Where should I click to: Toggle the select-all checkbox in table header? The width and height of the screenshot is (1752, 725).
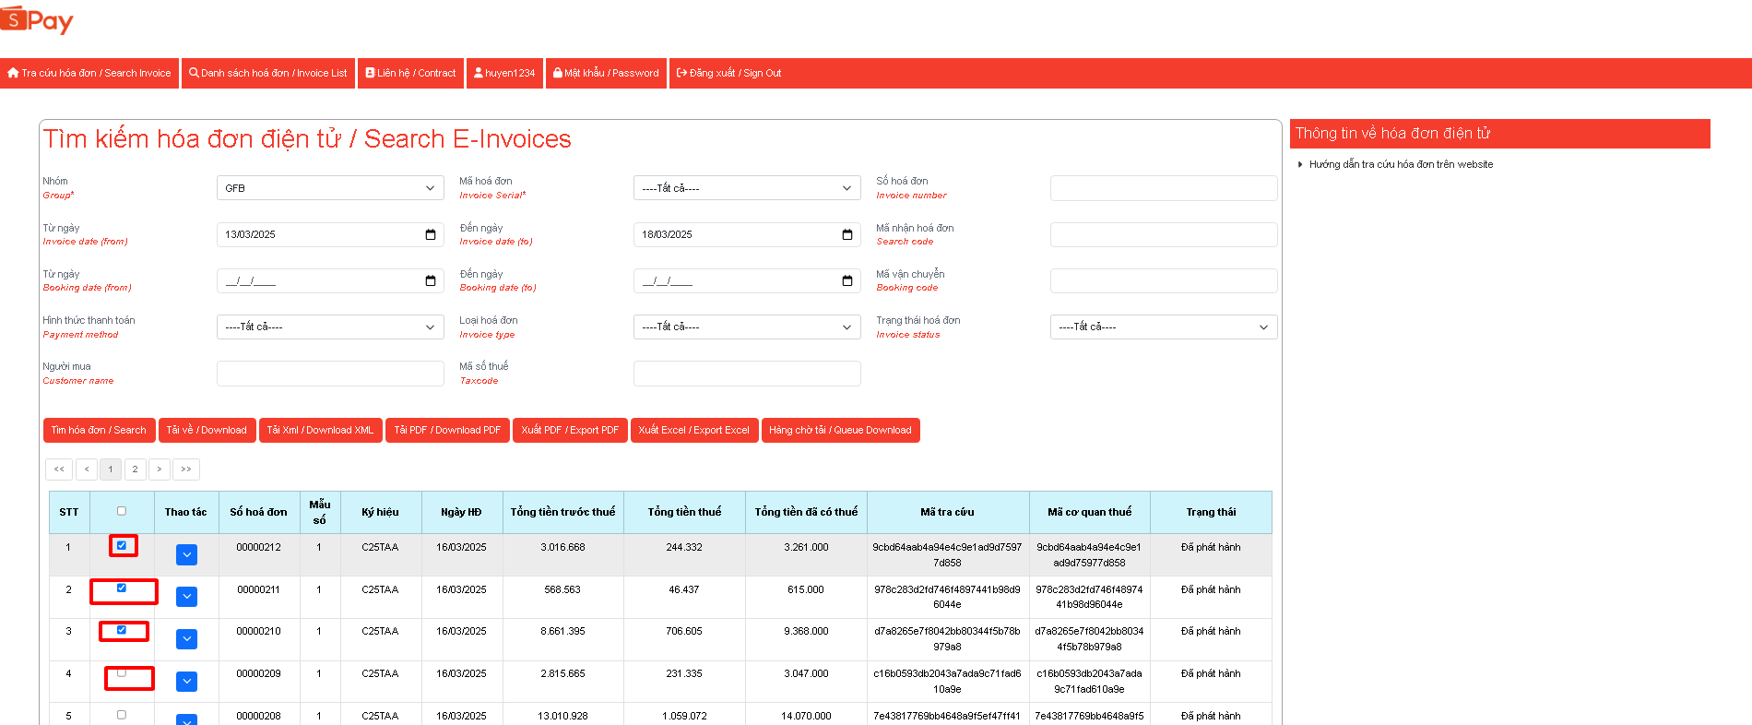122,511
